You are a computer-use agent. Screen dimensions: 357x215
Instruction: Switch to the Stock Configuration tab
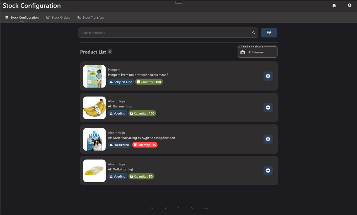click(x=22, y=17)
